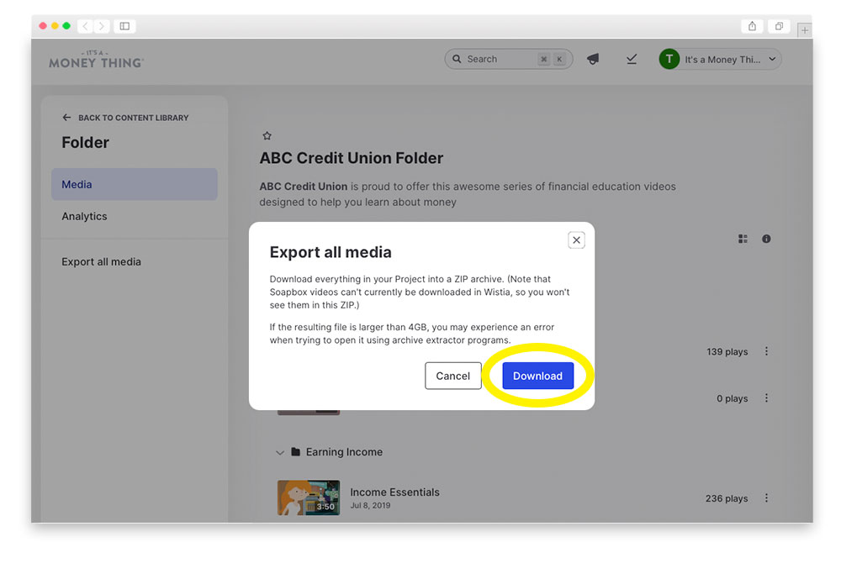Viewport: 841px width, 579px height.
Task: Show folder info panel
Action: click(x=766, y=239)
